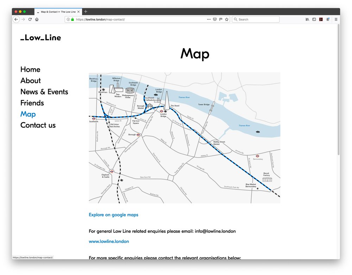
Task: Open the Contact us page
Action: [x=38, y=125]
